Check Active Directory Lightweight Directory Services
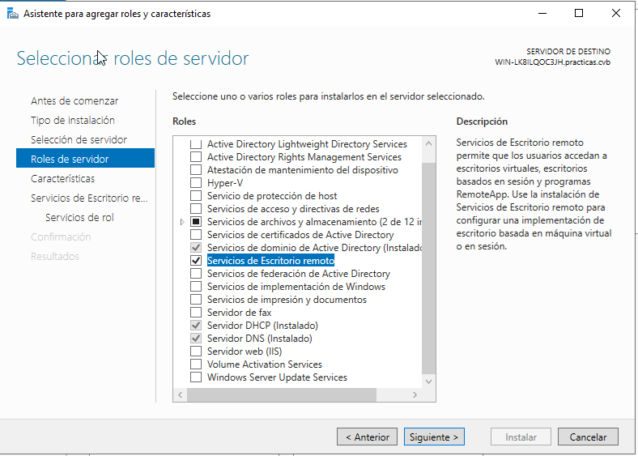Screen dimensions: 638x456 196,144
